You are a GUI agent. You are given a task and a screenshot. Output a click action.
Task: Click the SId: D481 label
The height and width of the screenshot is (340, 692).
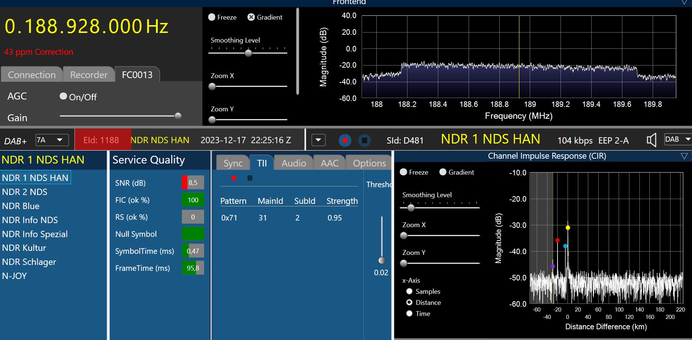(405, 140)
